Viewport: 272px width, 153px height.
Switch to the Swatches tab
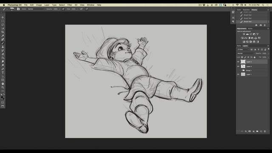(246, 10)
